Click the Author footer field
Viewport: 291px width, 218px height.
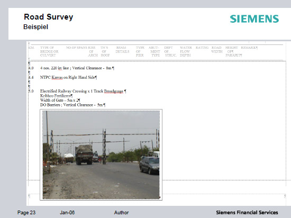coord(121,212)
